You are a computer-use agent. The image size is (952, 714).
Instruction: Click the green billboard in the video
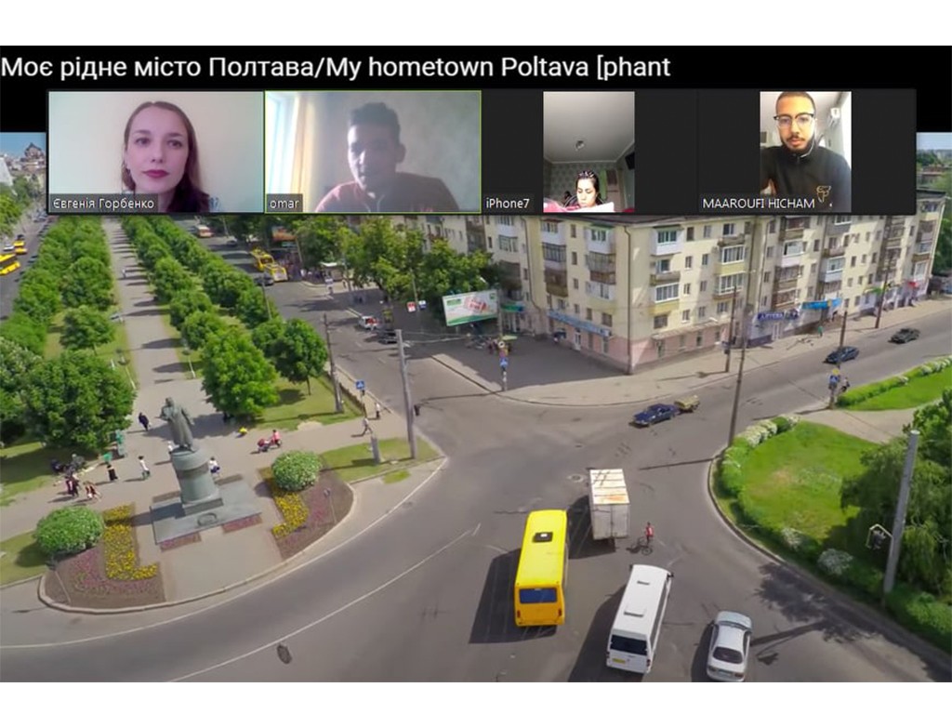(470, 307)
